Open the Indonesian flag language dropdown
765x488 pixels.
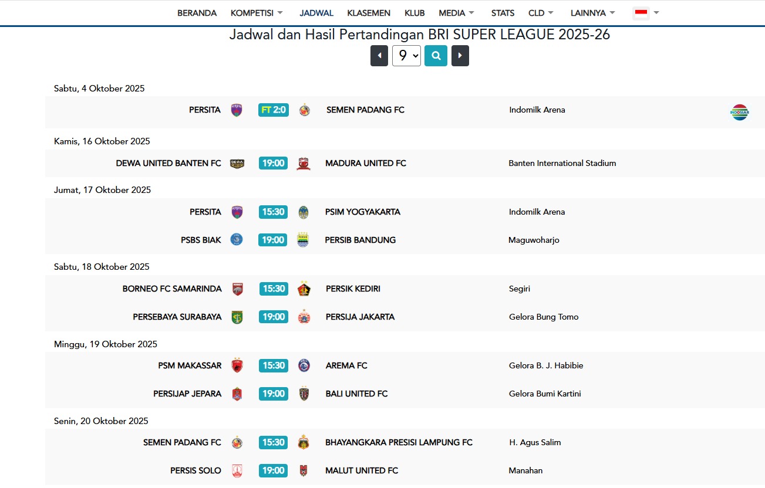coord(646,13)
